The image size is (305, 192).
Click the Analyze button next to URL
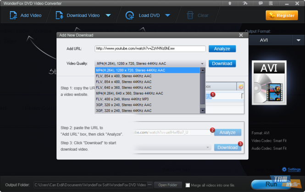click(222, 49)
